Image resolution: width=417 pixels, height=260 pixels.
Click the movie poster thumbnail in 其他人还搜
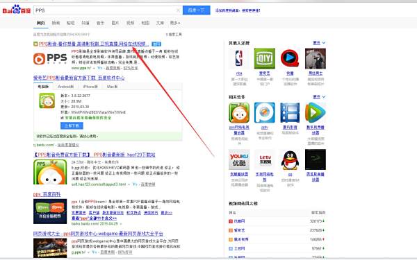(x=316, y=59)
